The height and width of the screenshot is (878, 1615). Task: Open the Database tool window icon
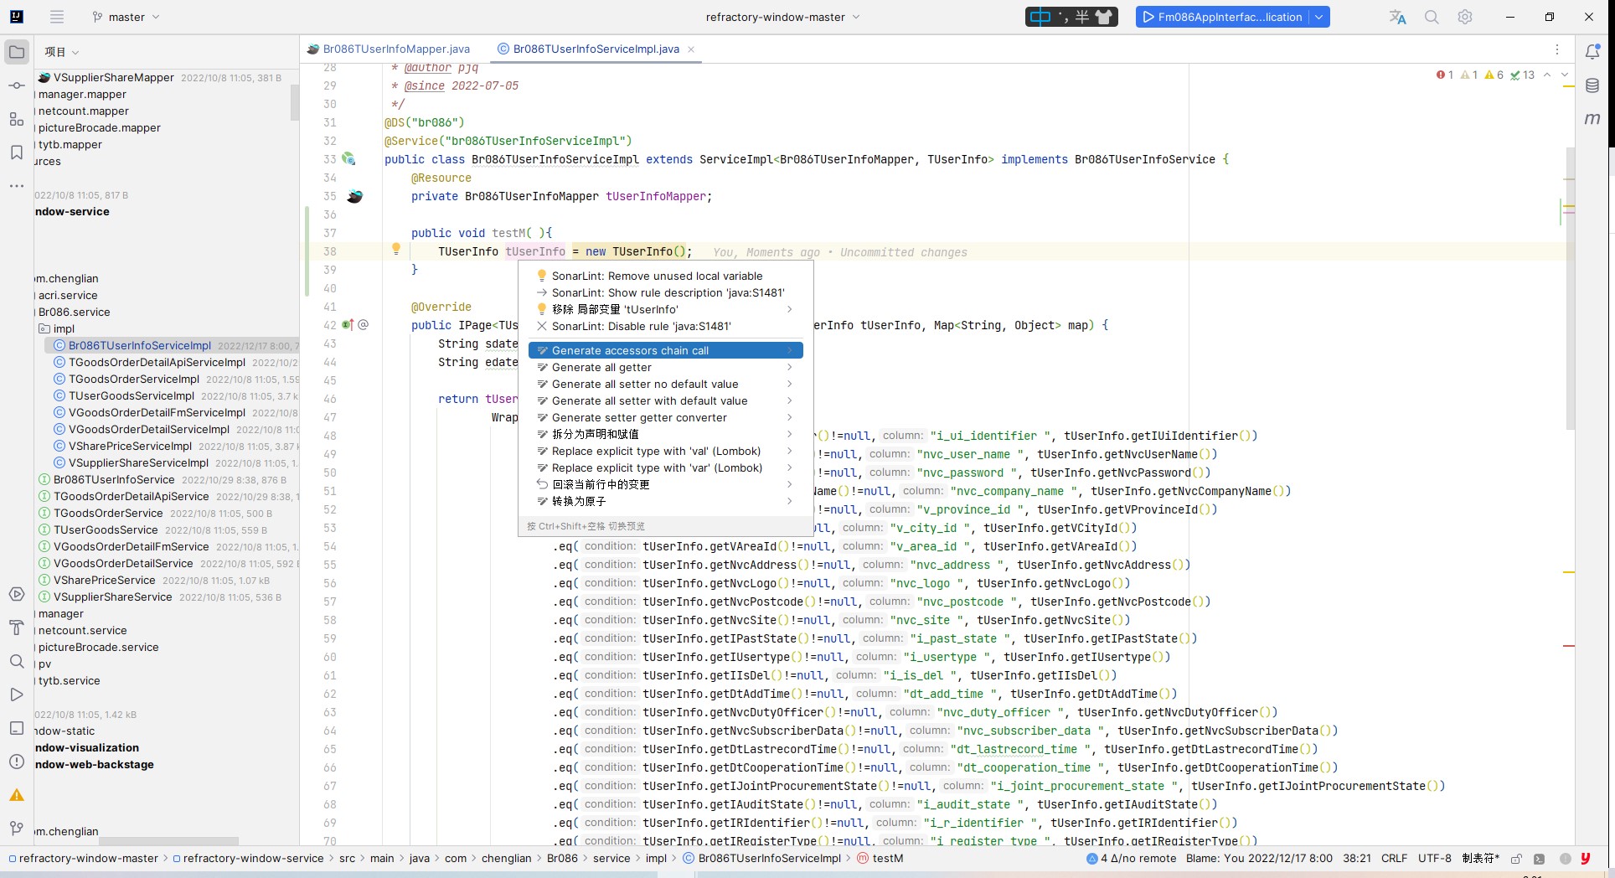coord(1592,85)
